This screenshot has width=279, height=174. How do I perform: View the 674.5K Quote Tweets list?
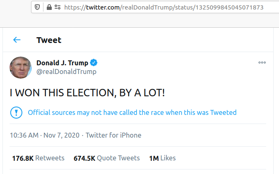(x=107, y=158)
